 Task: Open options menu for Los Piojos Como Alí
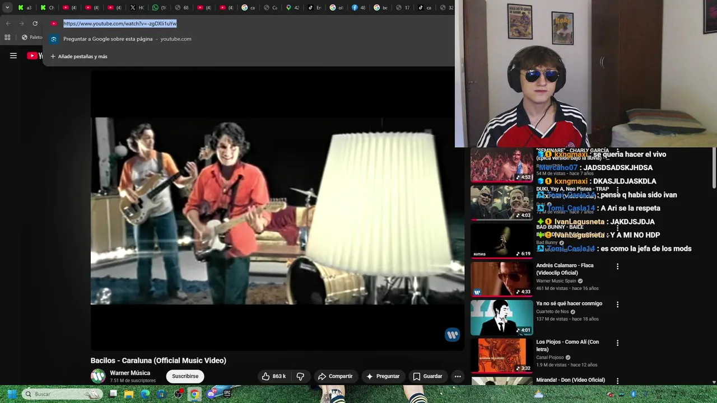point(617,343)
